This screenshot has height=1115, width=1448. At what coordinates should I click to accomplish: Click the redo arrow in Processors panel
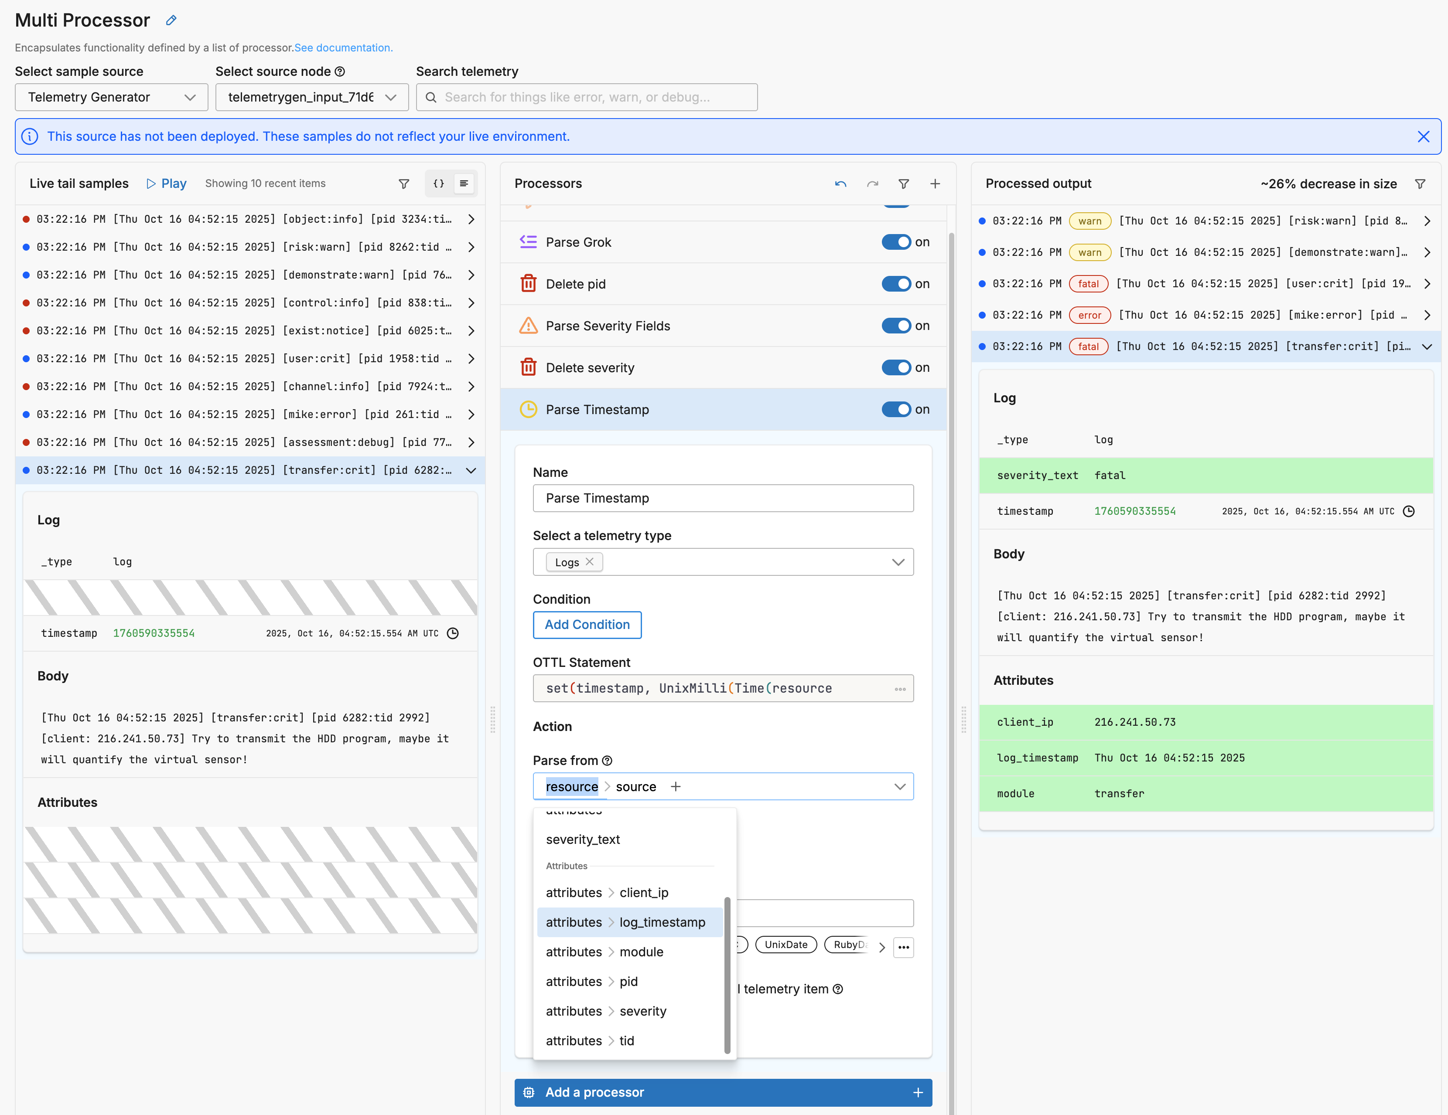click(x=872, y=184)
